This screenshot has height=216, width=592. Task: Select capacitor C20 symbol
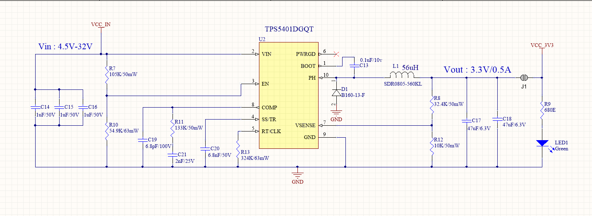[x=205, y=149]
